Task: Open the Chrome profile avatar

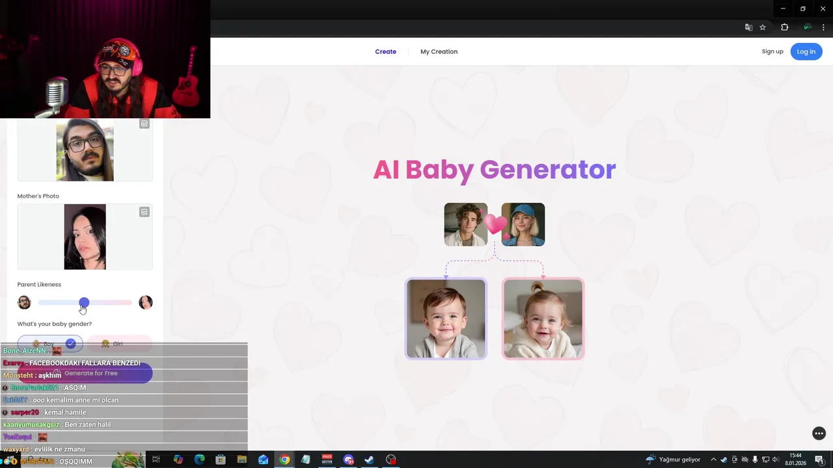Action: [807, 27]
